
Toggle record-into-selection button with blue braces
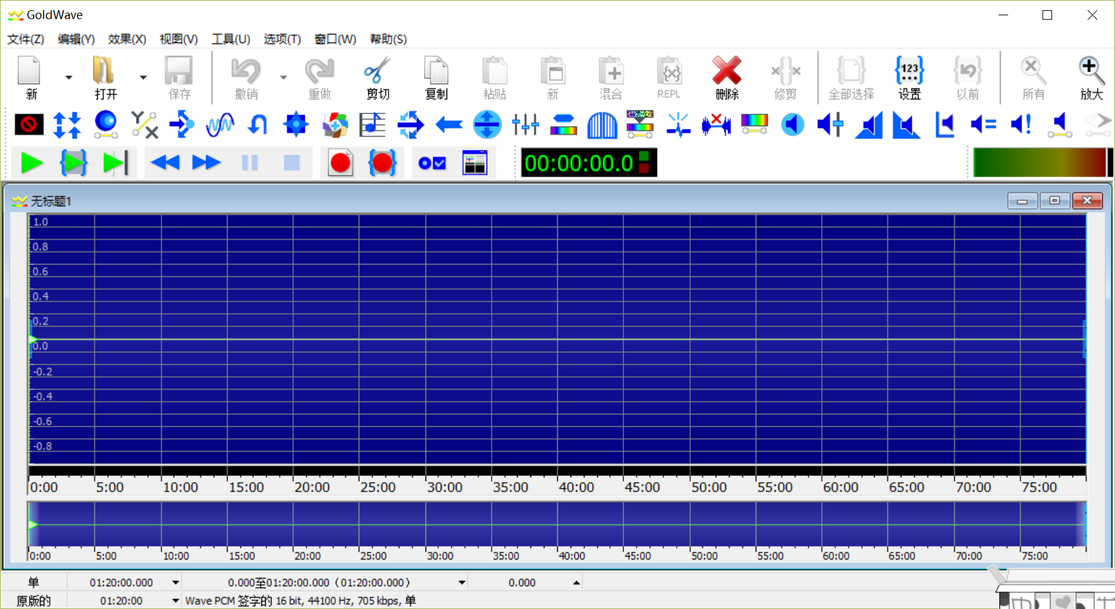pyautogui.click(x=382, y=164)
